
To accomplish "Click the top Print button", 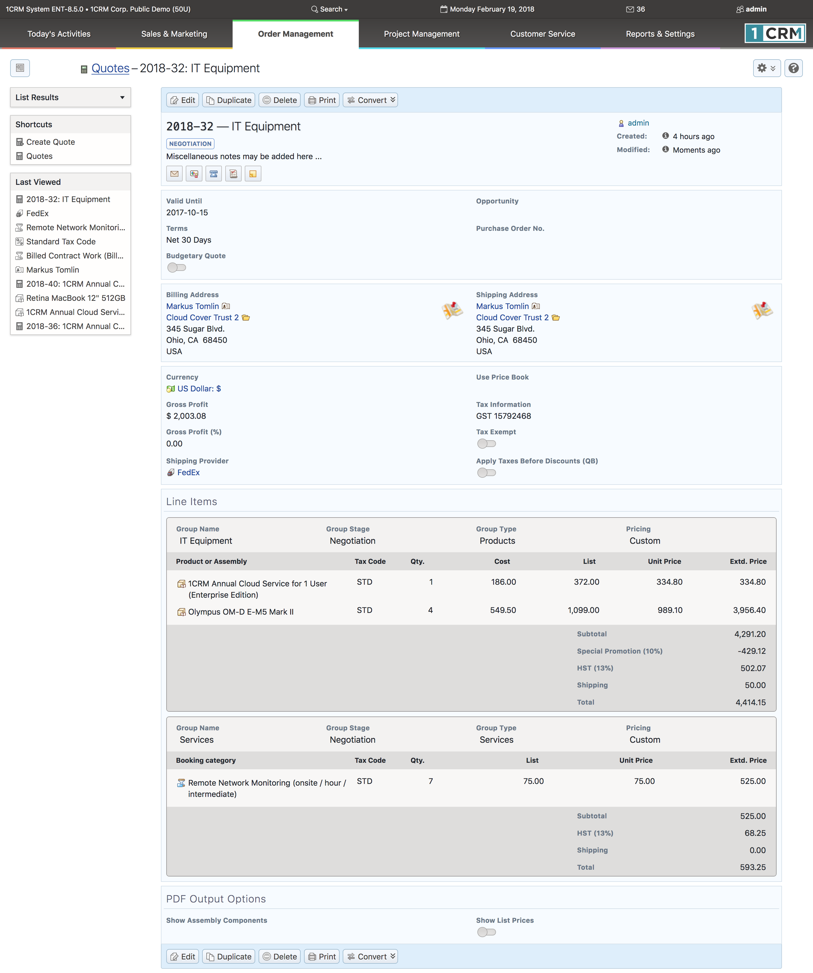I will coord(322,100).
